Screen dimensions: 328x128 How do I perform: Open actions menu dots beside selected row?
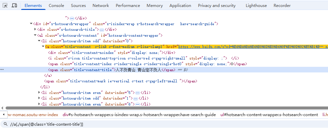tap(2, 69)
